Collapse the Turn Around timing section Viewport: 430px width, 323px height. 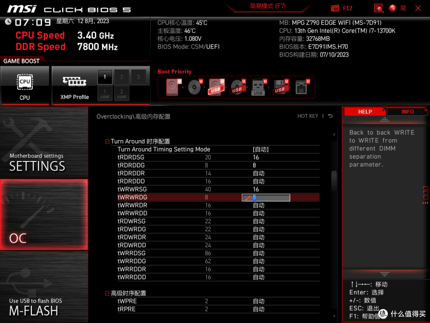[107, 142]
